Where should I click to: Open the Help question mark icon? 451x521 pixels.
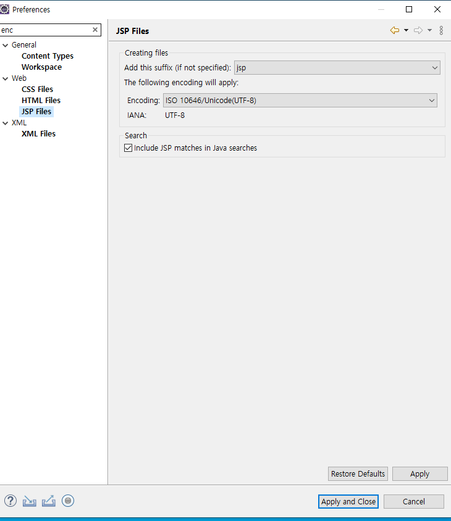(11, 501)
